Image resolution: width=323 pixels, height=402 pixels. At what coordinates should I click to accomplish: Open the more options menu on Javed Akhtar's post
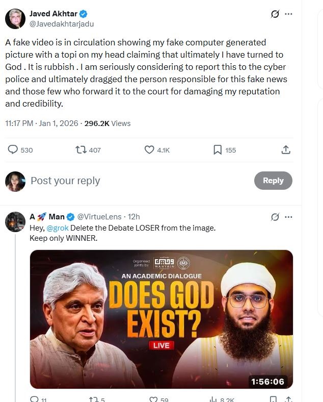pos(289,14)
